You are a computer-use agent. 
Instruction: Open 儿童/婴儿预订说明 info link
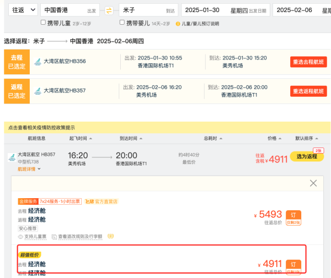point(200,24)
